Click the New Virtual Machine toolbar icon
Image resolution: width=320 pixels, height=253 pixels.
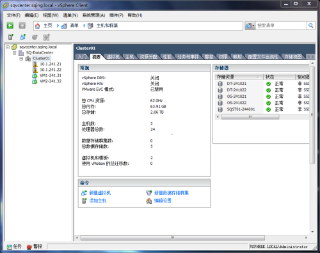23,37
